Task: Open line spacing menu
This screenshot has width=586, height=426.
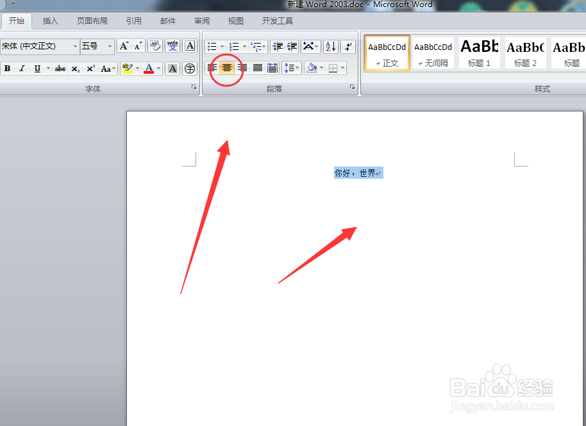Action: pos(292,68)
